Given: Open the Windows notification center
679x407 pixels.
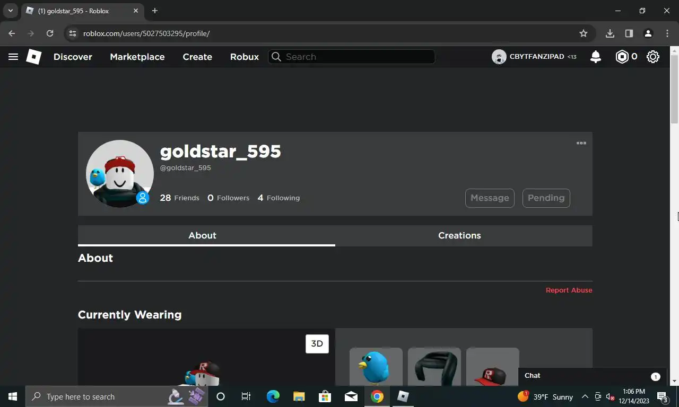Looking at the screenshot, I should pos(663,396).
